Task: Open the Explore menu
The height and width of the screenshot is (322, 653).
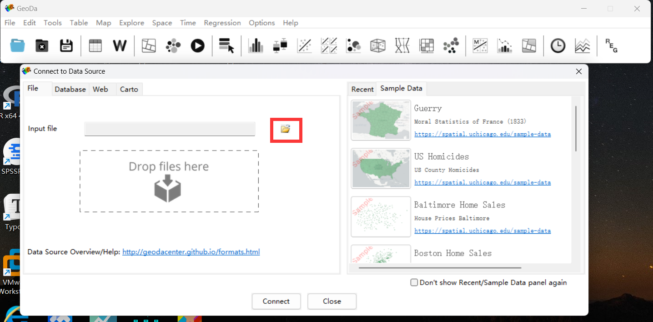Action: click(x=132, y=23)
